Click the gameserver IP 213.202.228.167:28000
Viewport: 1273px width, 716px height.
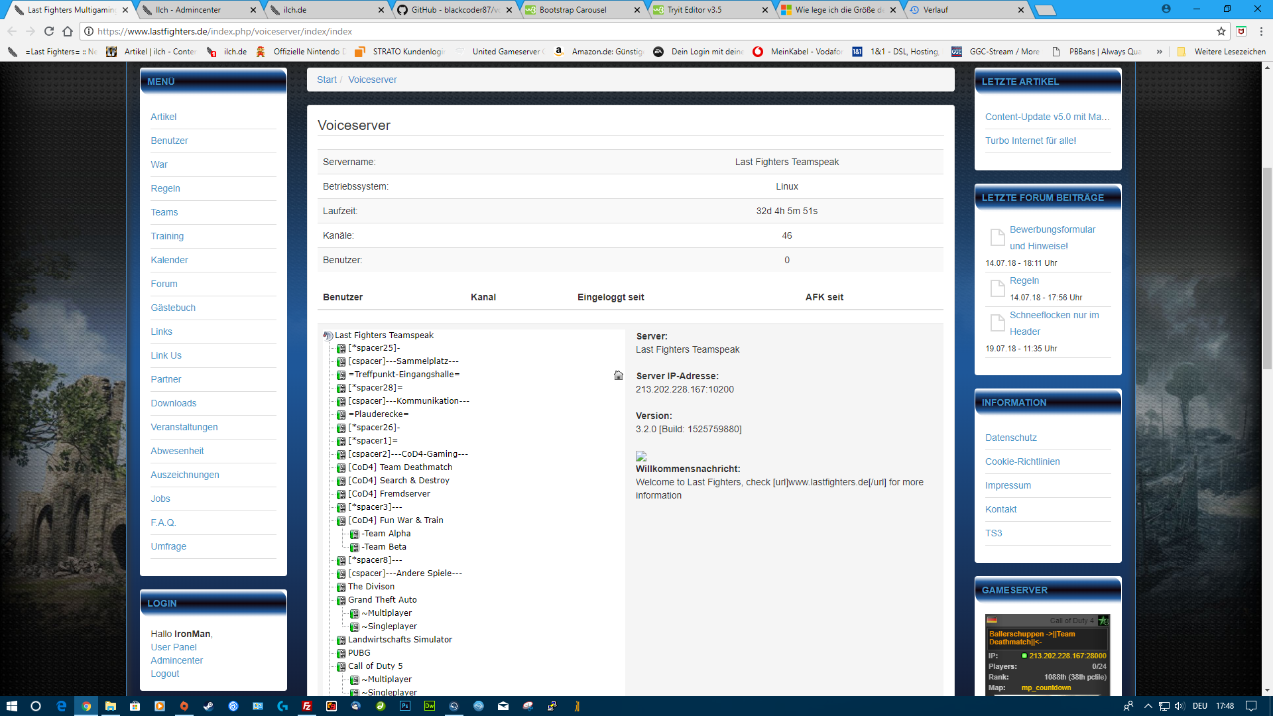pyautogui.click(x=1067, y=656)
